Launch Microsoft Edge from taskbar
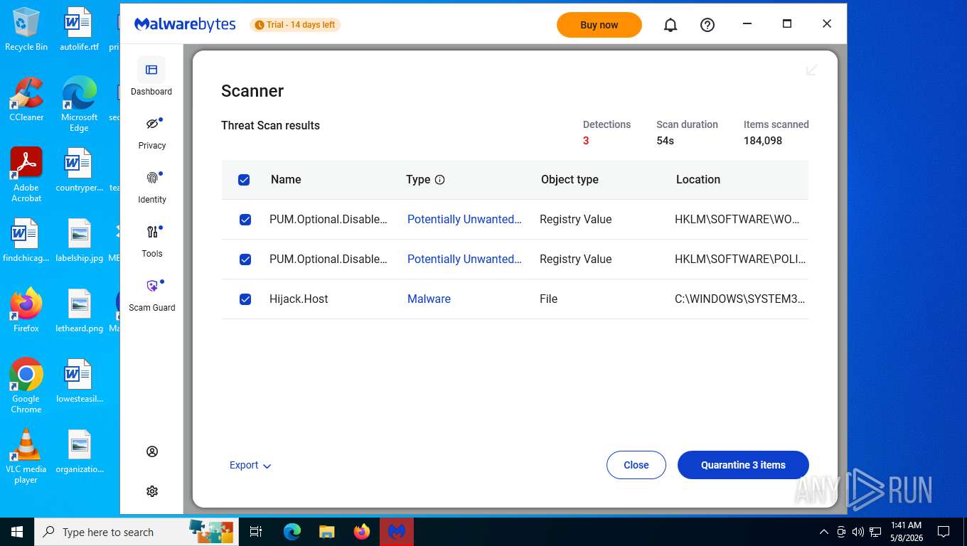This screenshot has height=546, width=967. pos(292,532)
